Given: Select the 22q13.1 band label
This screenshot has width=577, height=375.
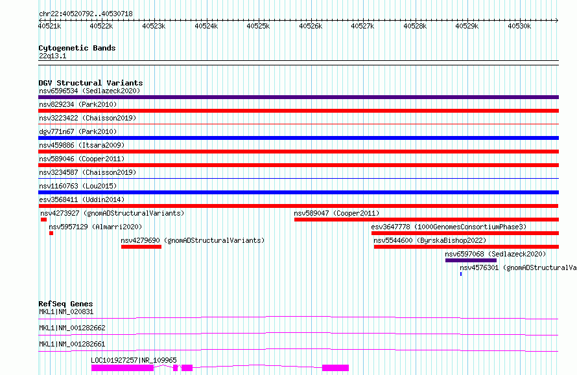Looking at the screenshot, I should tap(53, 56).
